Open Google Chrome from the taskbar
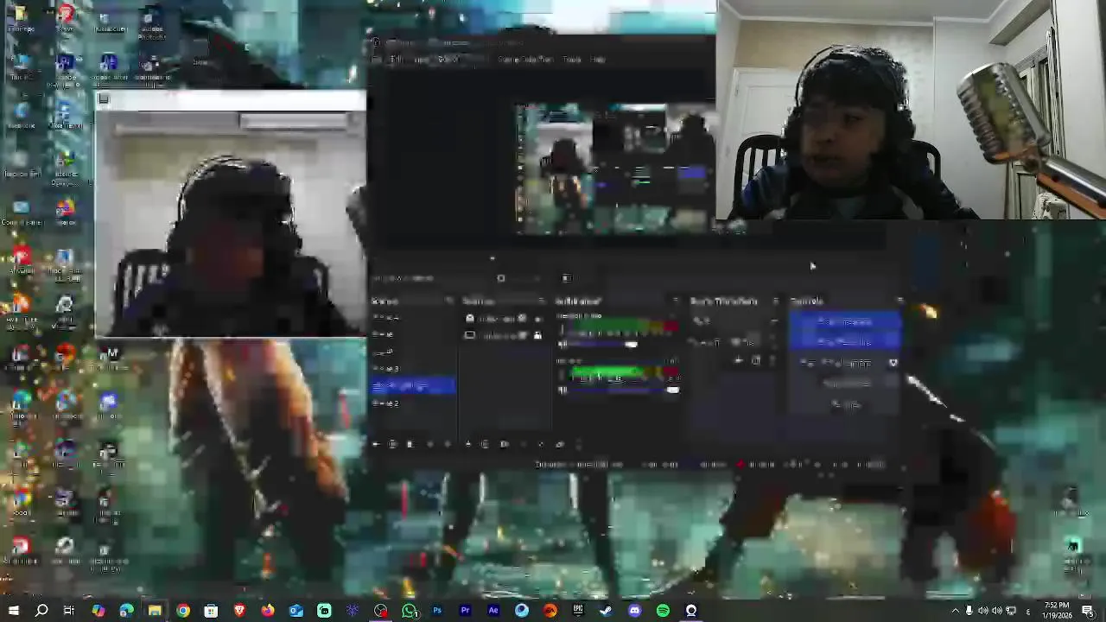Screen dimensions: 1106x622 (183, 611)
